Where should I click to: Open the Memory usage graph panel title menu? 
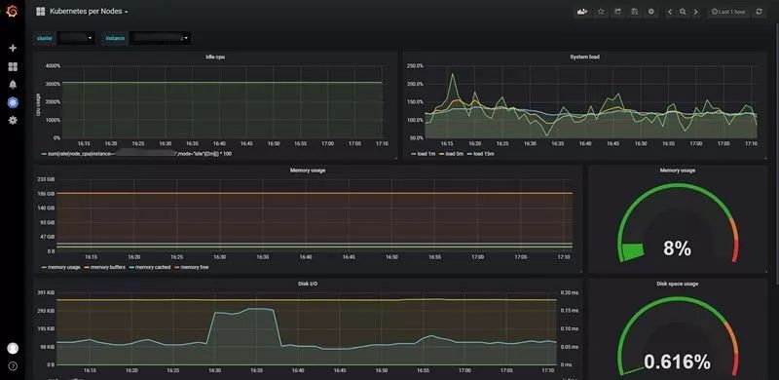pos(308,171)
